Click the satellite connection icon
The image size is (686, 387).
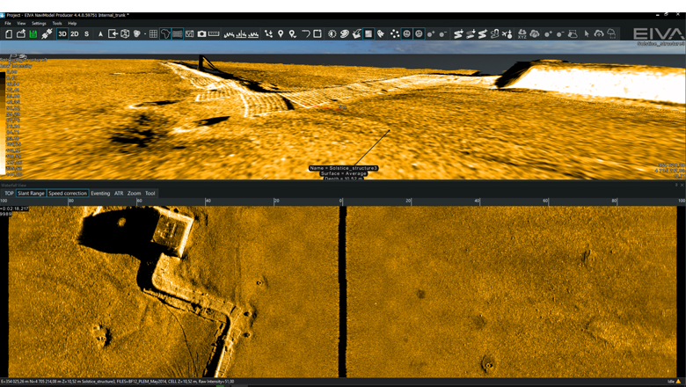[47, 34]
